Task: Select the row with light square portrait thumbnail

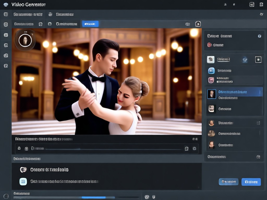Action: pyautogui.click(x=234, y=109)
